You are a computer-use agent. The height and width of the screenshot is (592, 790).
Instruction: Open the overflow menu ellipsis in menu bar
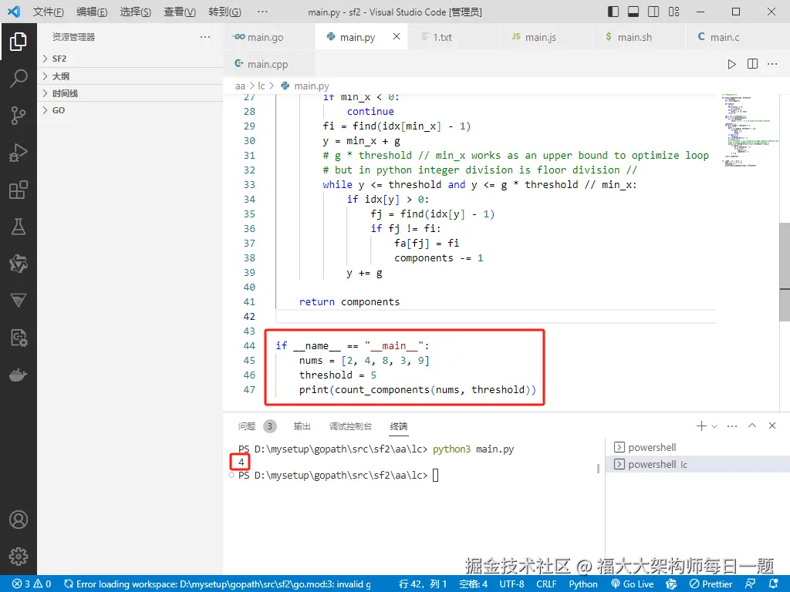point(262,12)
